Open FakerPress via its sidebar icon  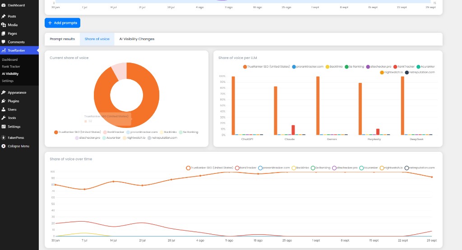[x=4, y=138]
